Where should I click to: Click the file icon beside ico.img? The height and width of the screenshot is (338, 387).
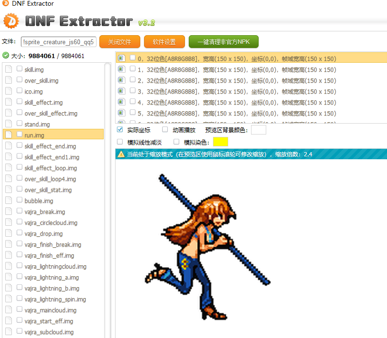[9, 91]
